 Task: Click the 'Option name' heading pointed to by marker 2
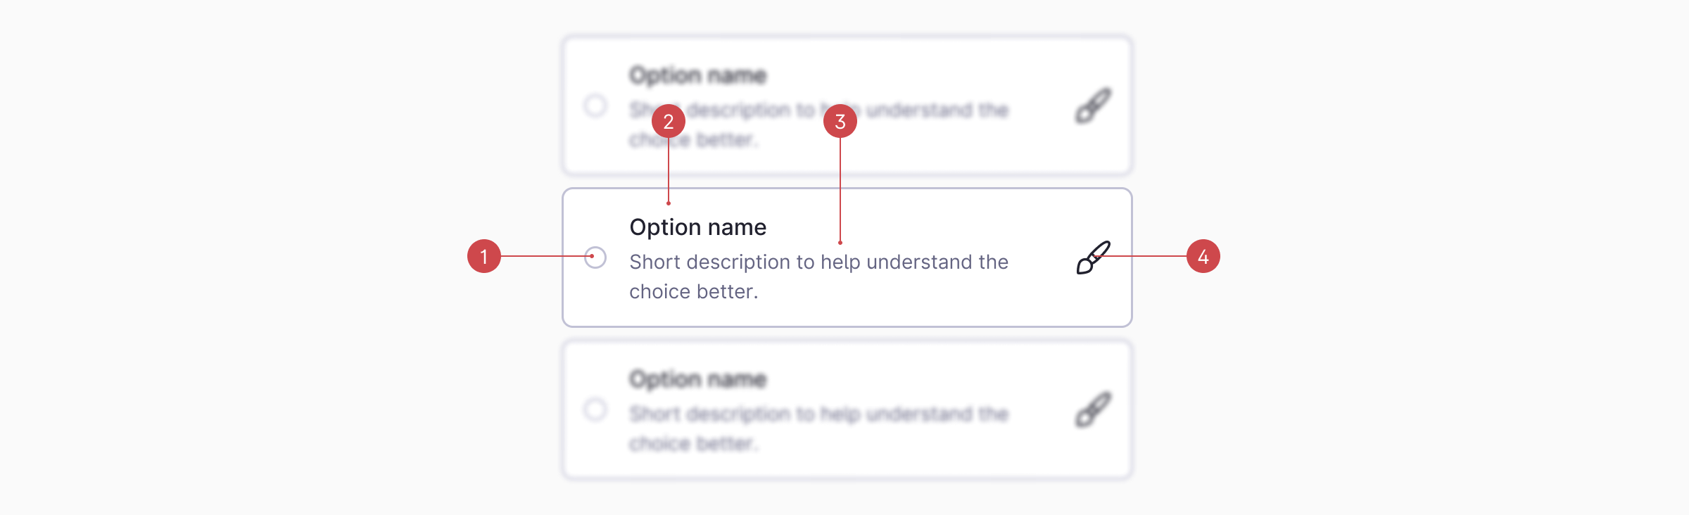699,227
